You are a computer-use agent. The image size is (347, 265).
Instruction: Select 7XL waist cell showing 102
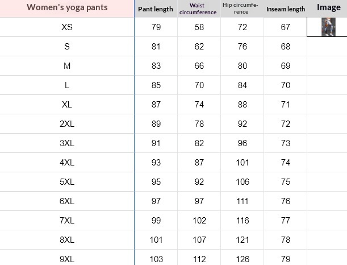199,221
